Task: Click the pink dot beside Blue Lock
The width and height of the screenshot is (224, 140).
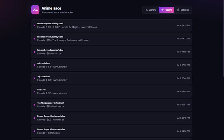Action: click(x=34, y=92)
